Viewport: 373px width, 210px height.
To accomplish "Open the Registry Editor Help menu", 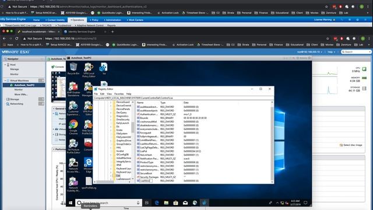I will click(x=129, y=94).
